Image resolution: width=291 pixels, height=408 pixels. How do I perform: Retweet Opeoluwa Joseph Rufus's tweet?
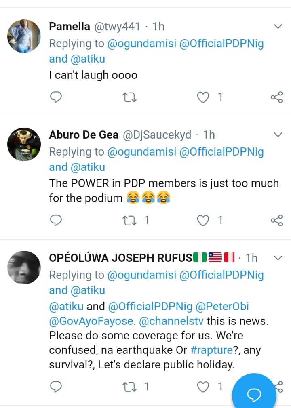point(129,387)
